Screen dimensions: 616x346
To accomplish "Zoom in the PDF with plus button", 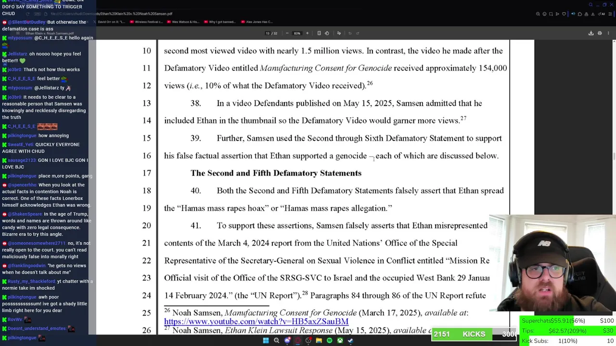I will (307, 33).
